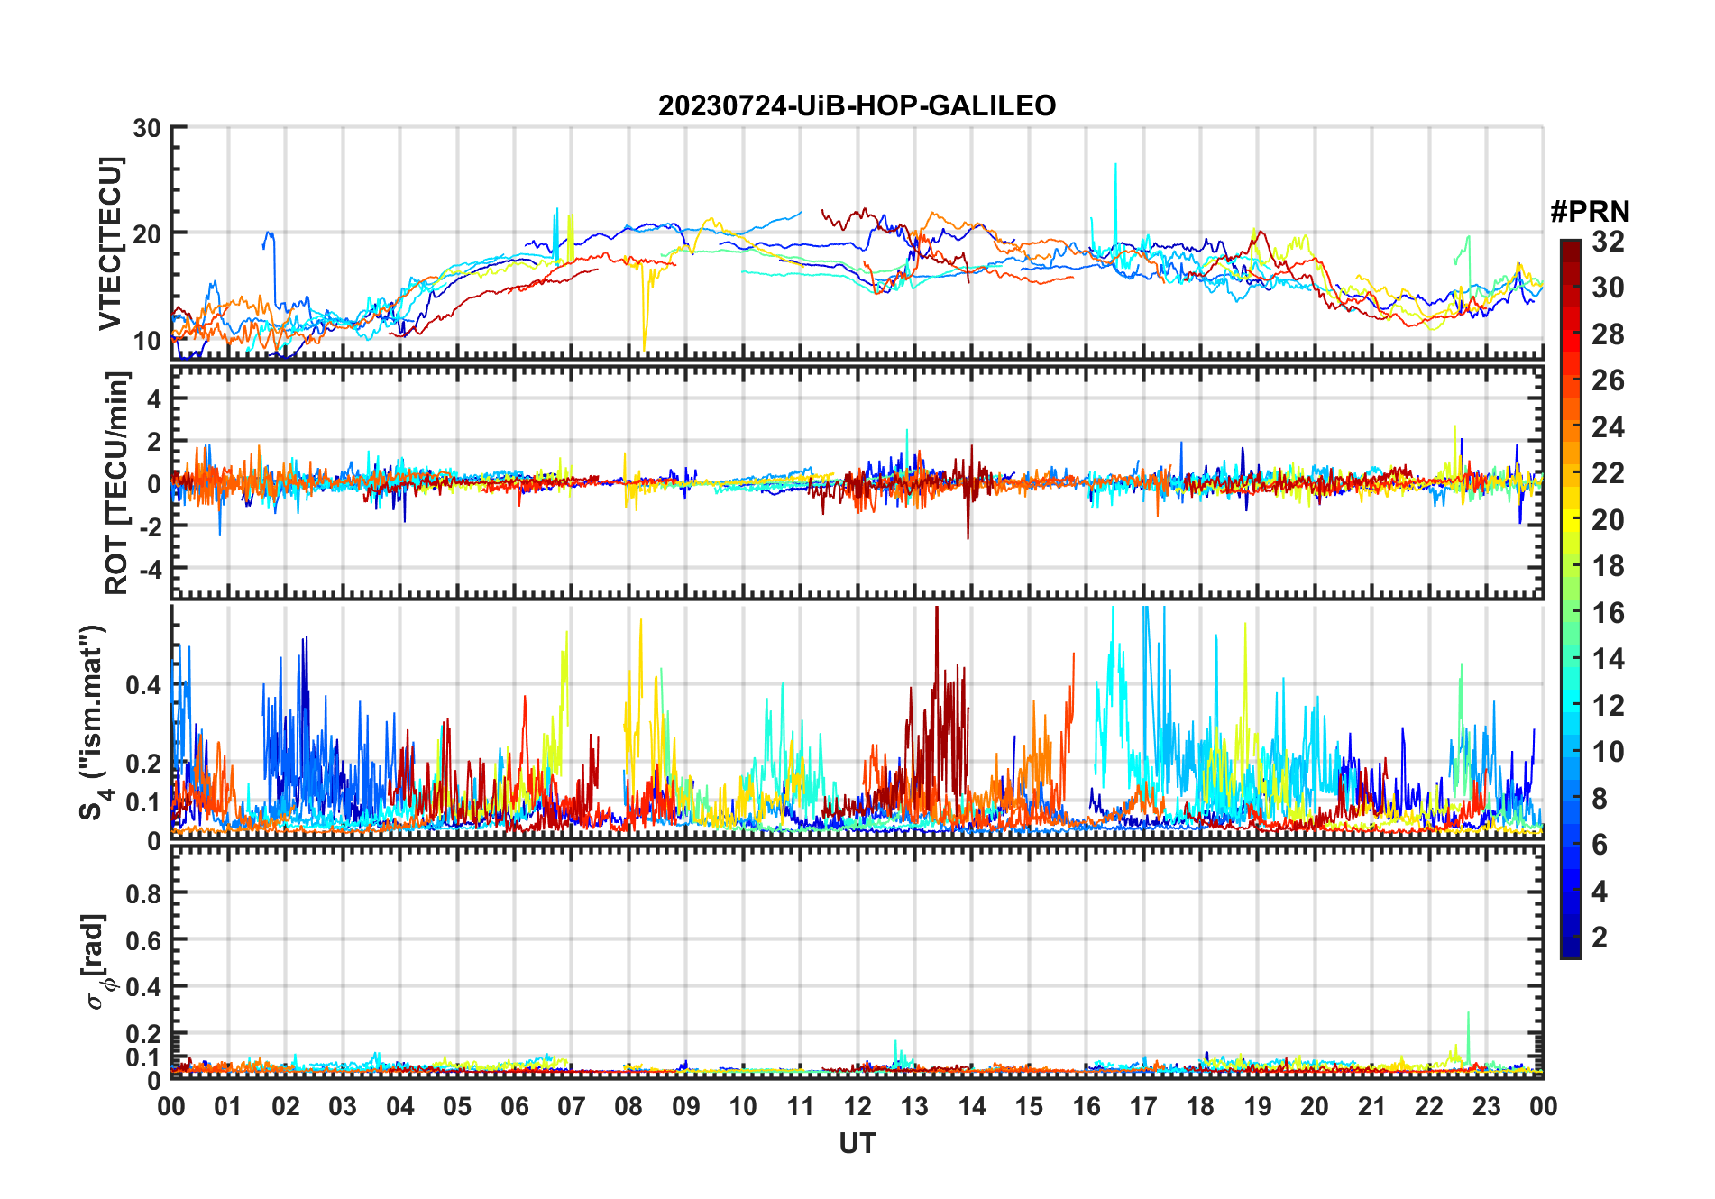
Task: Click colorbar tick label "26"
Action: pos(1608,380)
